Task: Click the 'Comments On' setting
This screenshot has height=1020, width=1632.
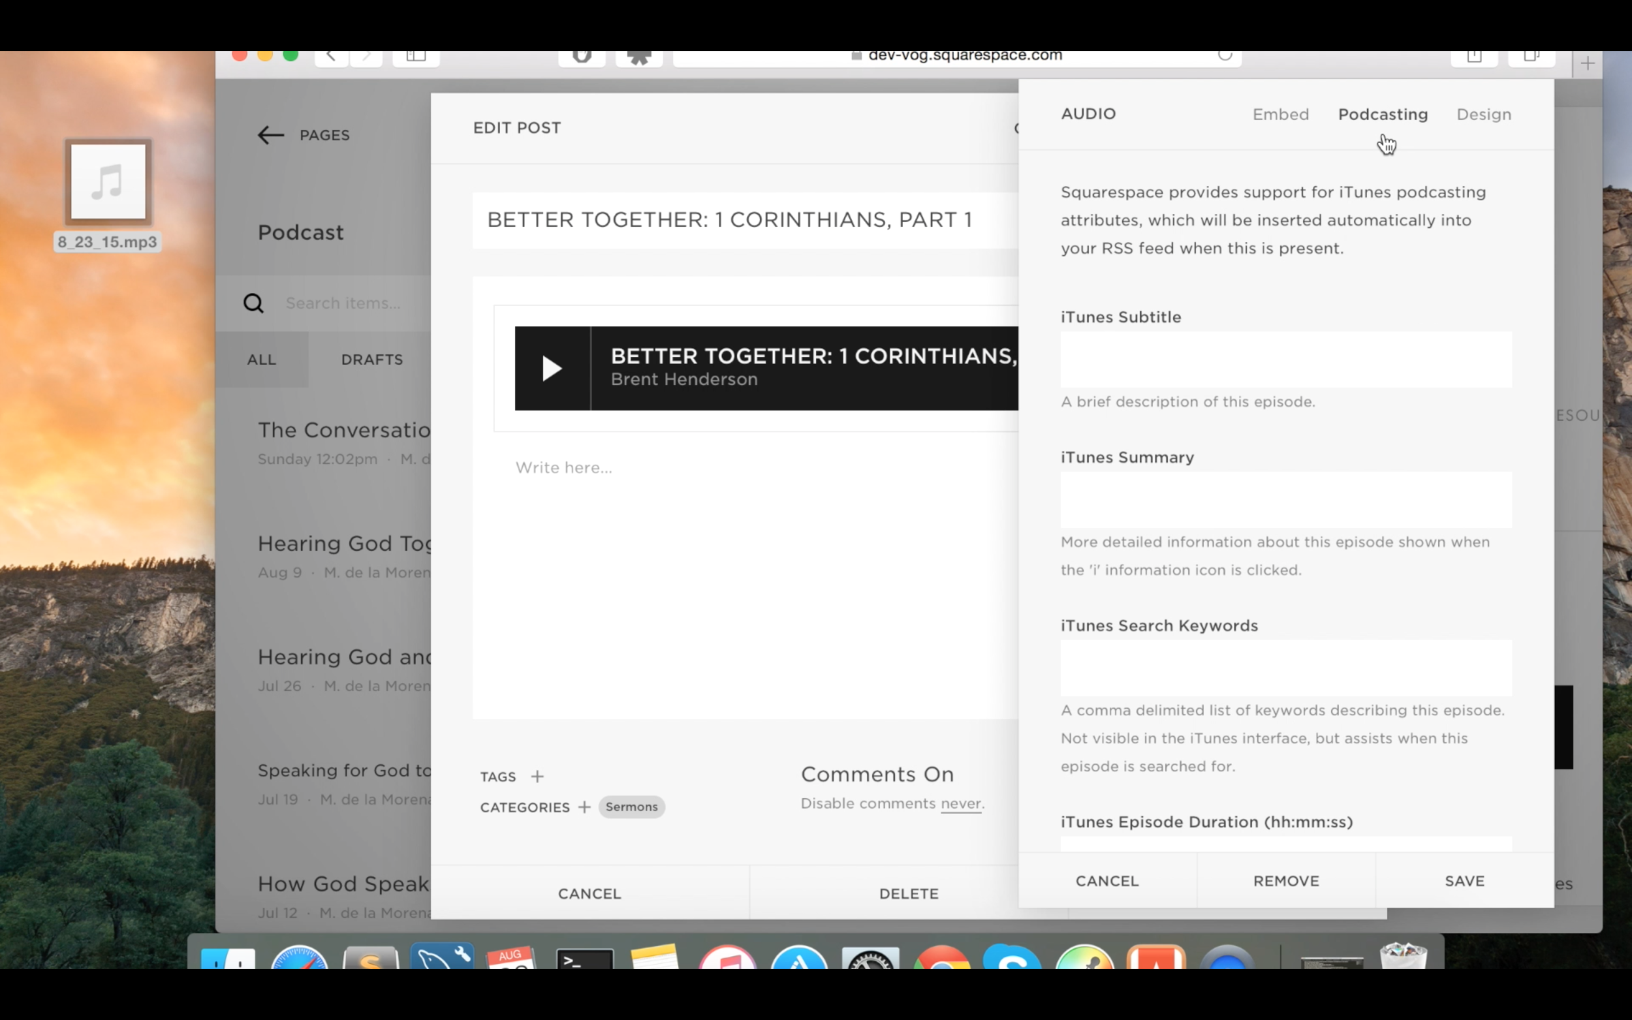Action: pyautogui.click(x=877, y=775)
